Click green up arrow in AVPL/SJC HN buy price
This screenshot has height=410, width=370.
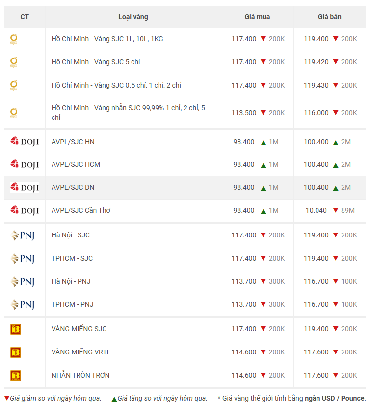[x=264, y=143]
